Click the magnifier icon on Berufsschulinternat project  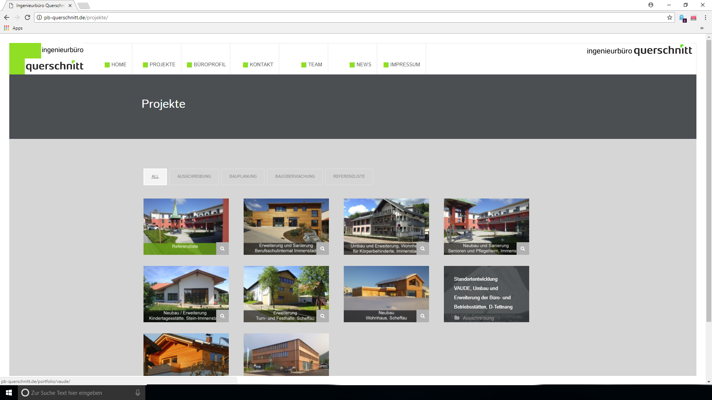pos(323,249)
